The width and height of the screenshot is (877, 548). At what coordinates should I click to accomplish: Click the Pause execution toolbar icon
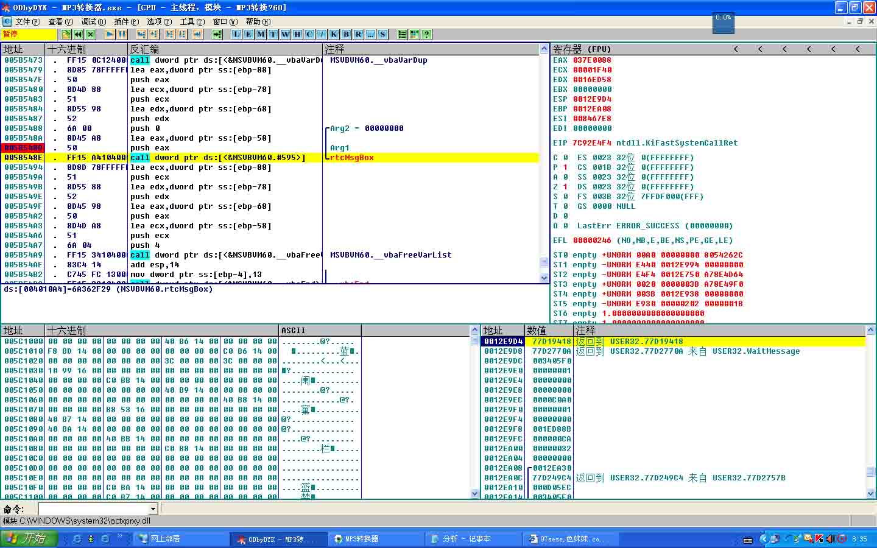coord(122,35)
